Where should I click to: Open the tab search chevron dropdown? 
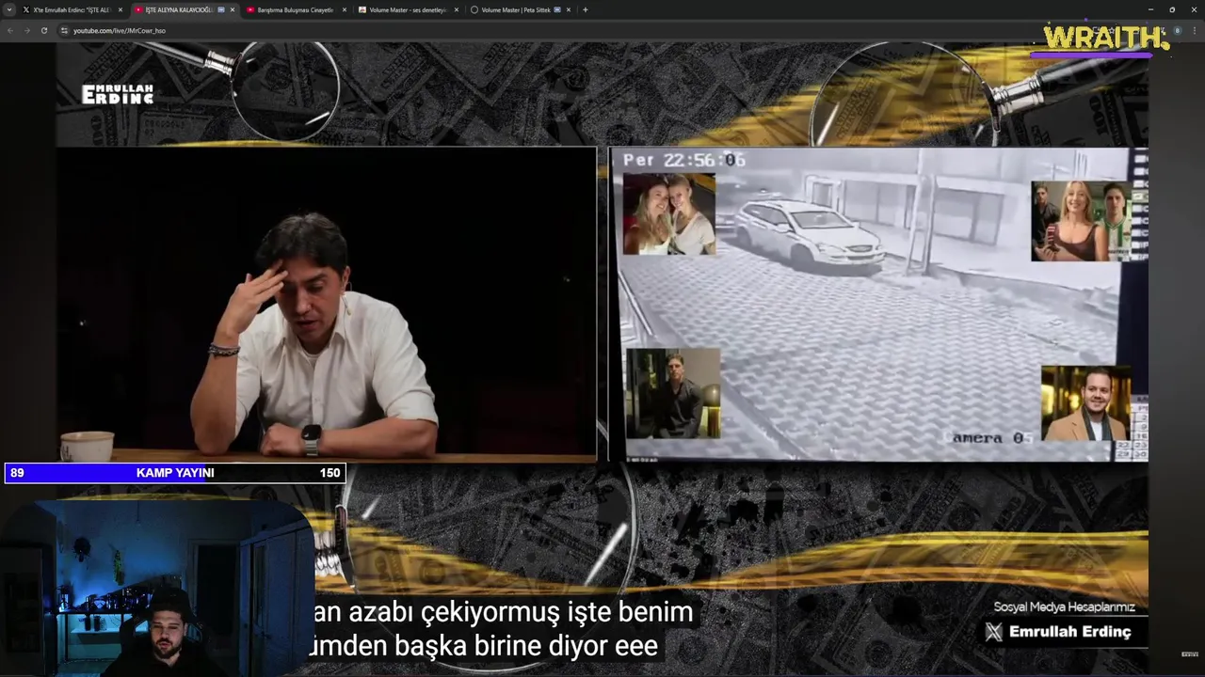(x=9, y=9)
